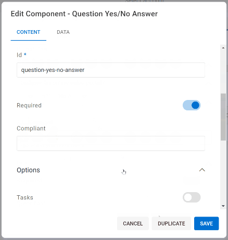
Task: Collapse the Options section chevron
Action: [202, 170]
